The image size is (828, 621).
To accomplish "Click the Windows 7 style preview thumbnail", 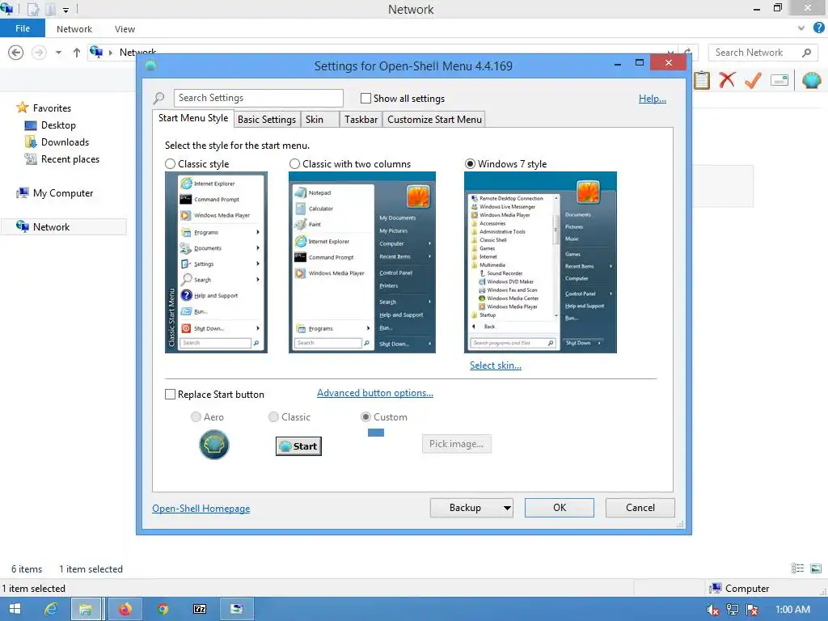I will coord(540,262).
